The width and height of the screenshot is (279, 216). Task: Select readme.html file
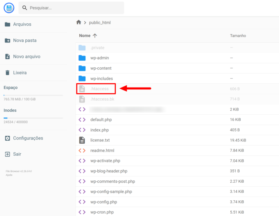point(177,151)
